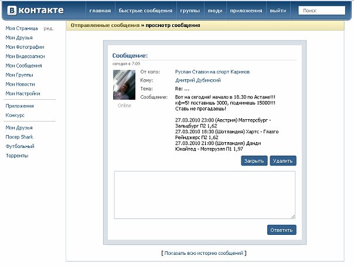
Task: Open the sender's profile photo thumbnail
Action: click(x=124, y=85)
